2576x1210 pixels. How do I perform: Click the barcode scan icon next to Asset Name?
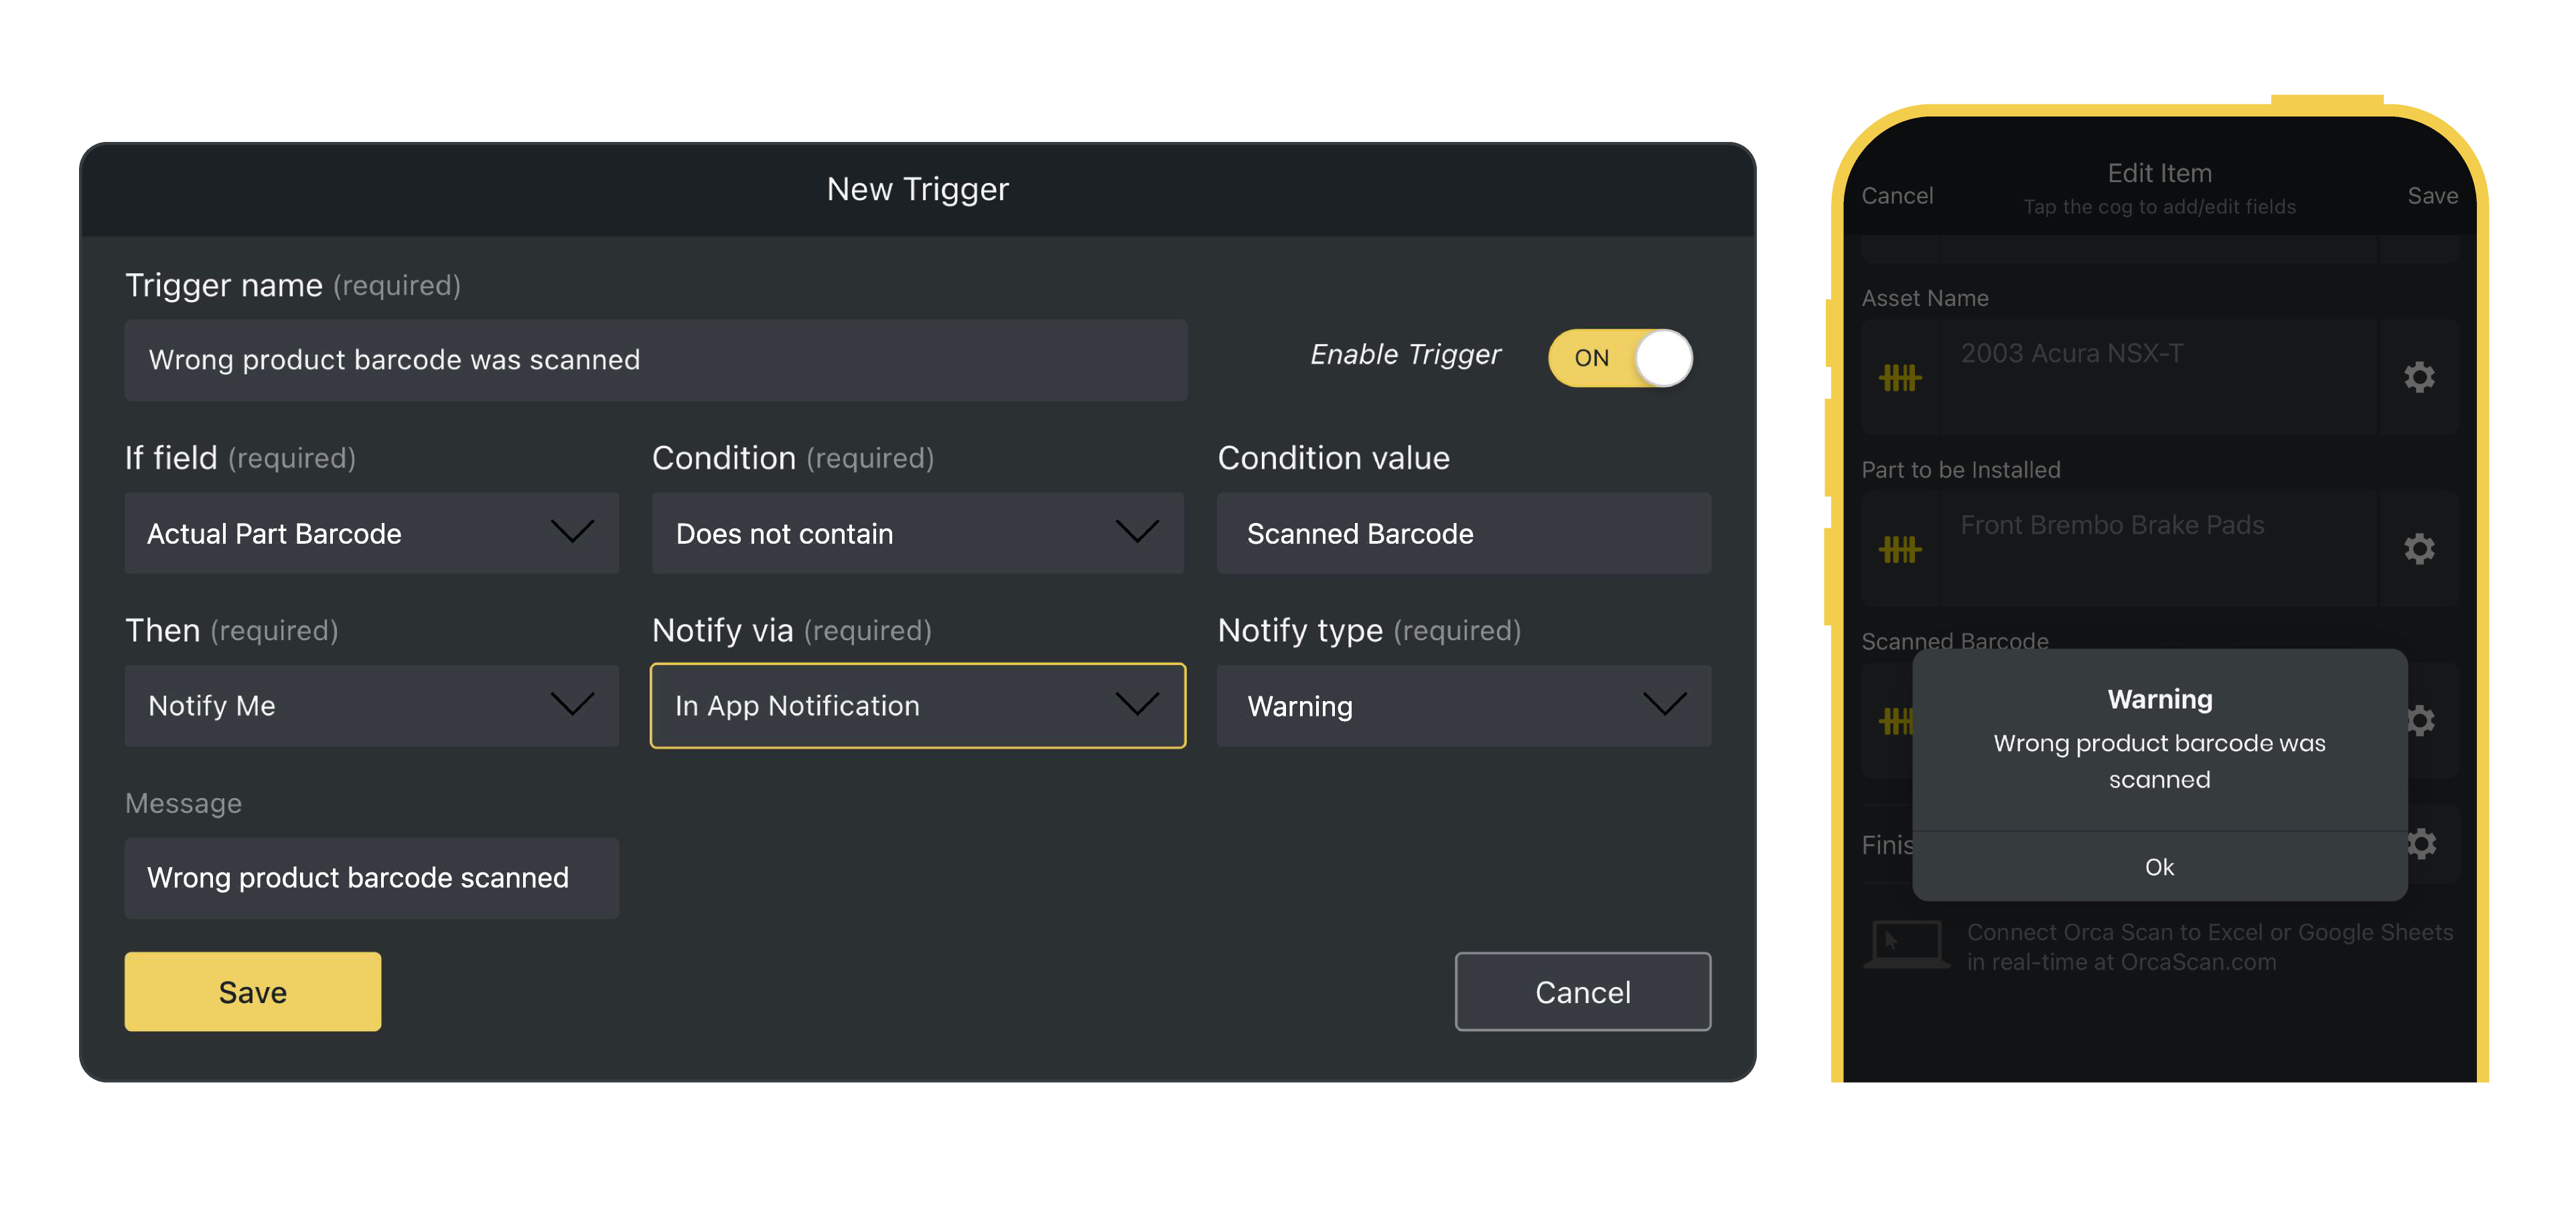[x=1899, y=374]
